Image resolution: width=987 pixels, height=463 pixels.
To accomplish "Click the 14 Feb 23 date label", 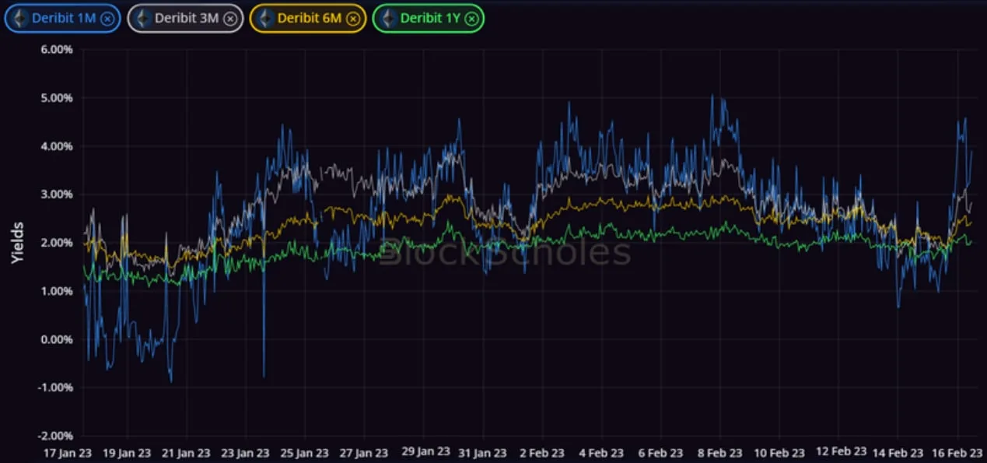I will (899, 453).
